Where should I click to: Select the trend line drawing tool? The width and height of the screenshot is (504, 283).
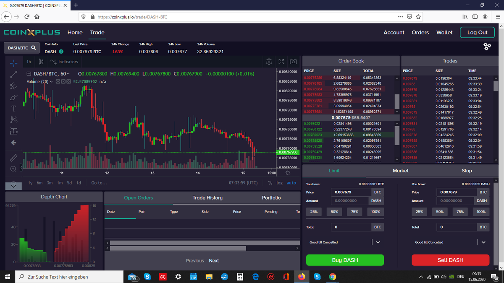pyautogui.click(x=13, y=75)
